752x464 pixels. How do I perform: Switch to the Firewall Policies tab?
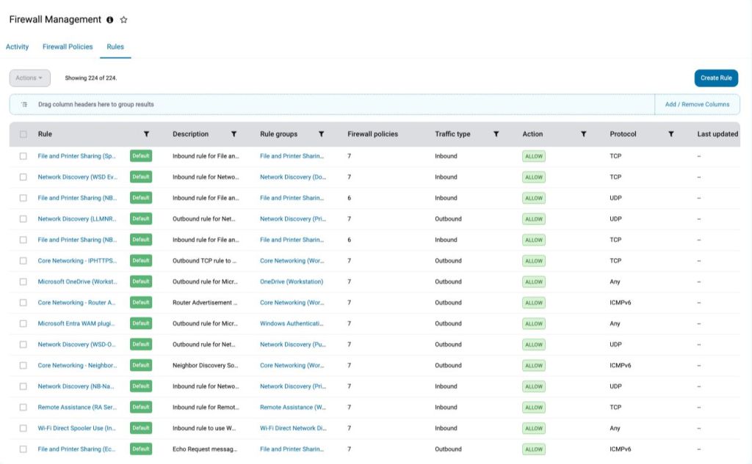pos(68,47)
